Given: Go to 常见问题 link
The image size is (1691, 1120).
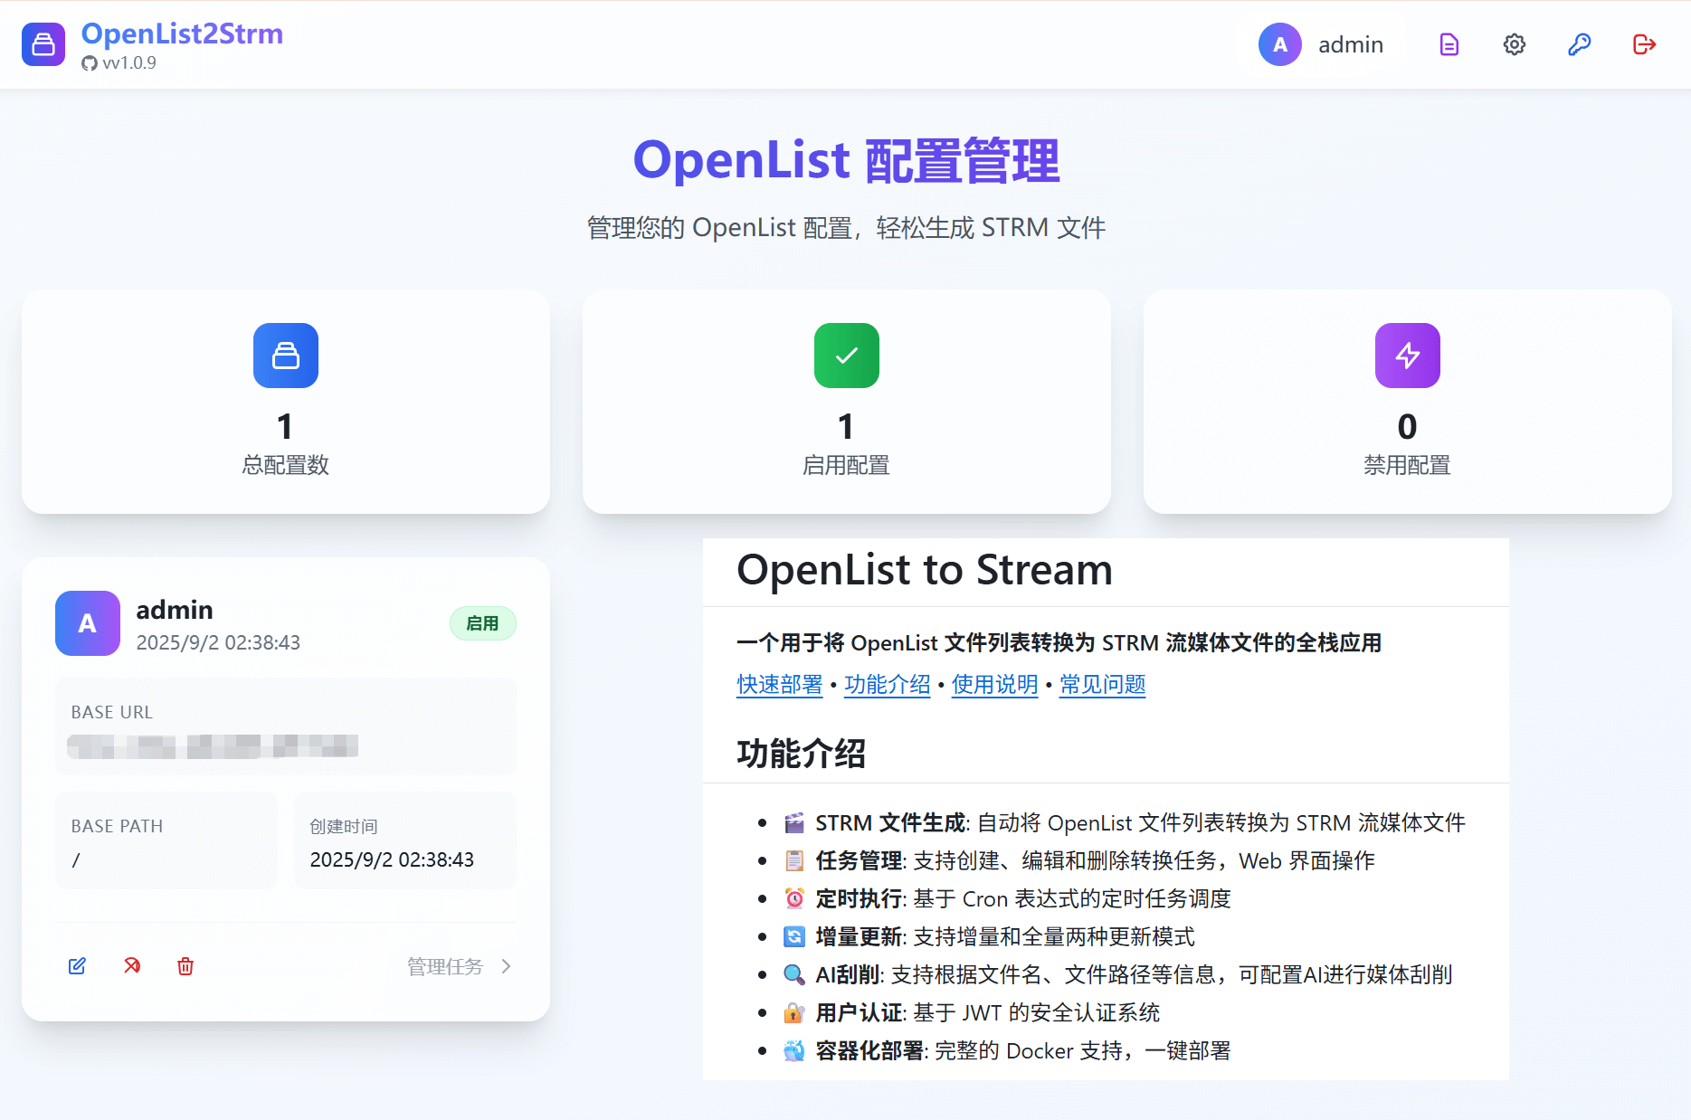Looking at the screenshot, I should click(1102, 685).
